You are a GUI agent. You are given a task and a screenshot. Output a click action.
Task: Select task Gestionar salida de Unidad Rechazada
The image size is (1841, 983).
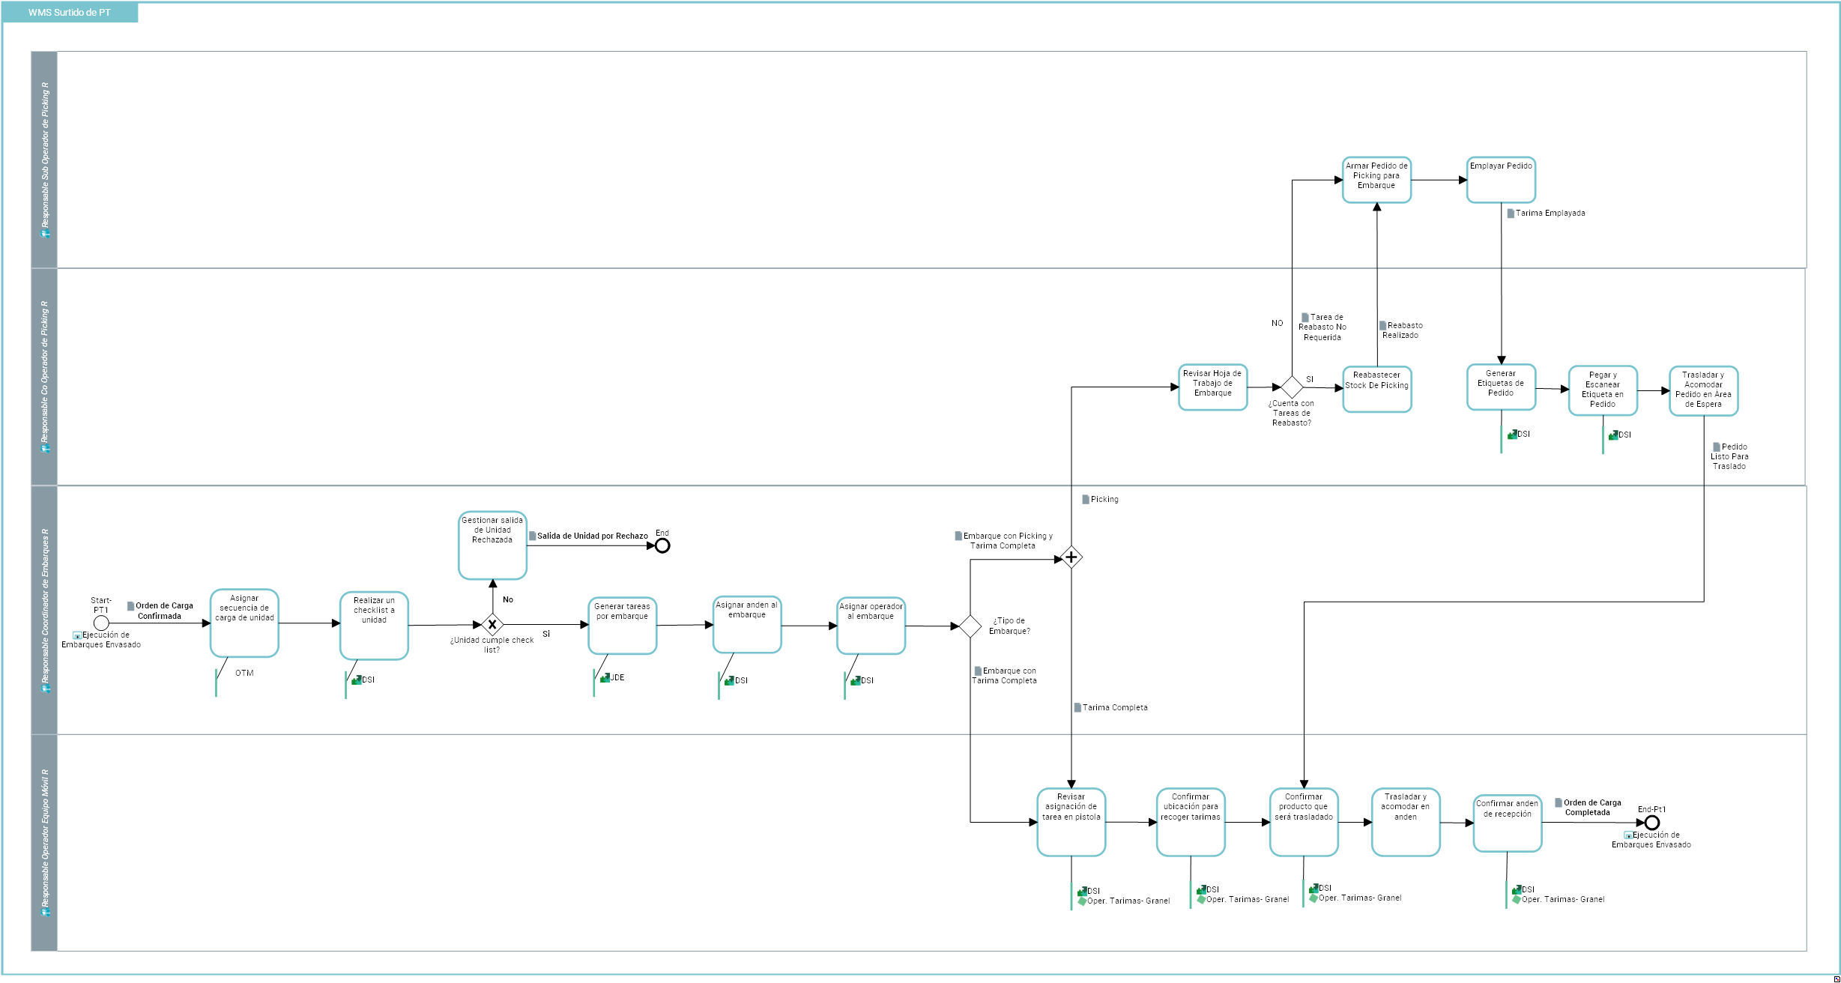[492, 545]
